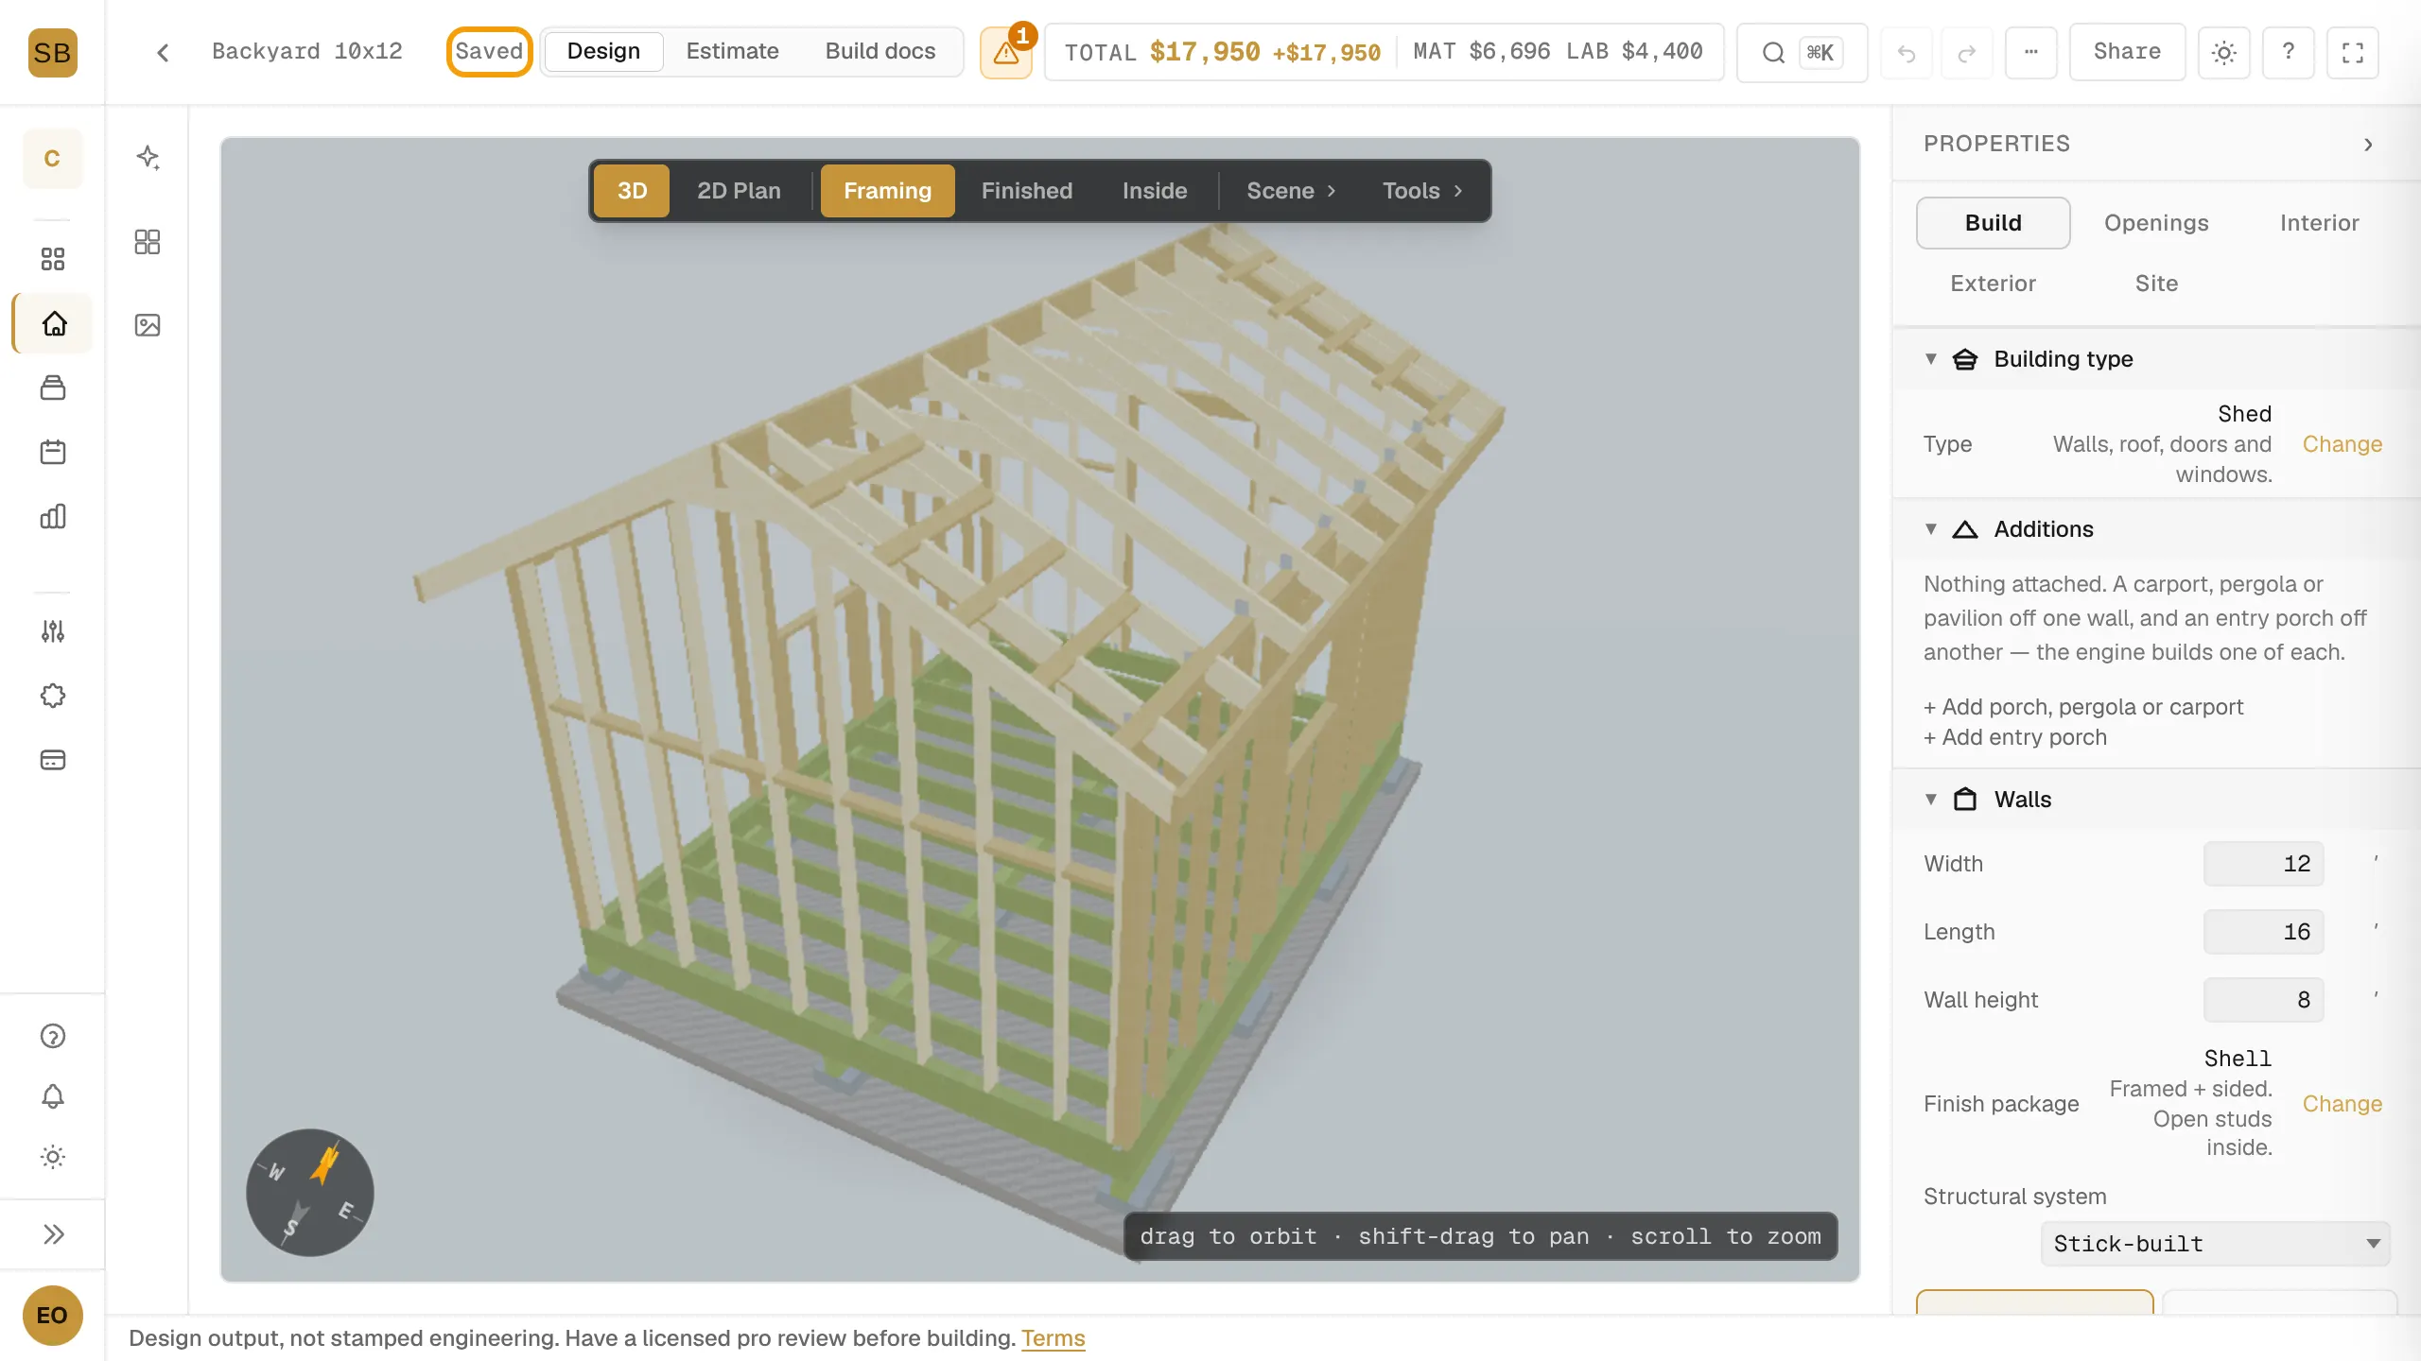Open the Exterior properties tab
The width and height of the screenshot is (2421, 1361).
point(1993,284)
